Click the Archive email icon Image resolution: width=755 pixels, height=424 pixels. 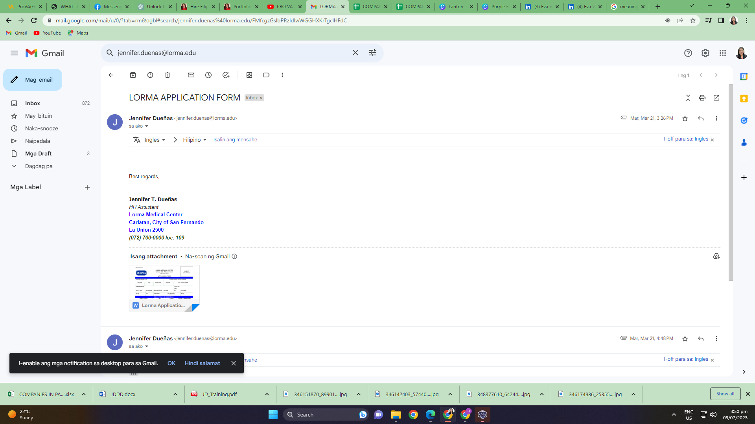[x=133, y=75]
